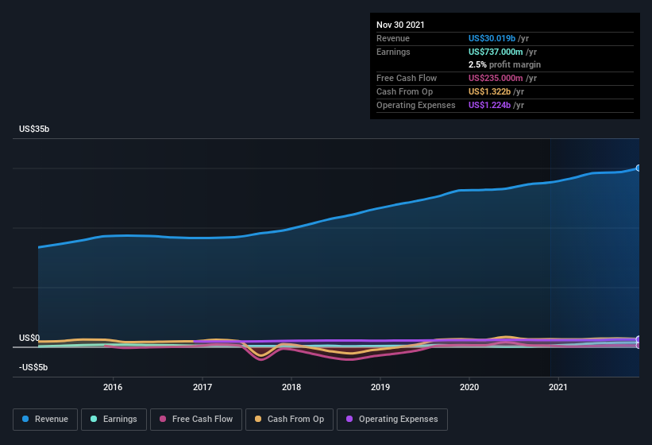Toggle the Revenue legend button
Screen dimensions: 652x445
tap(45, 420)
